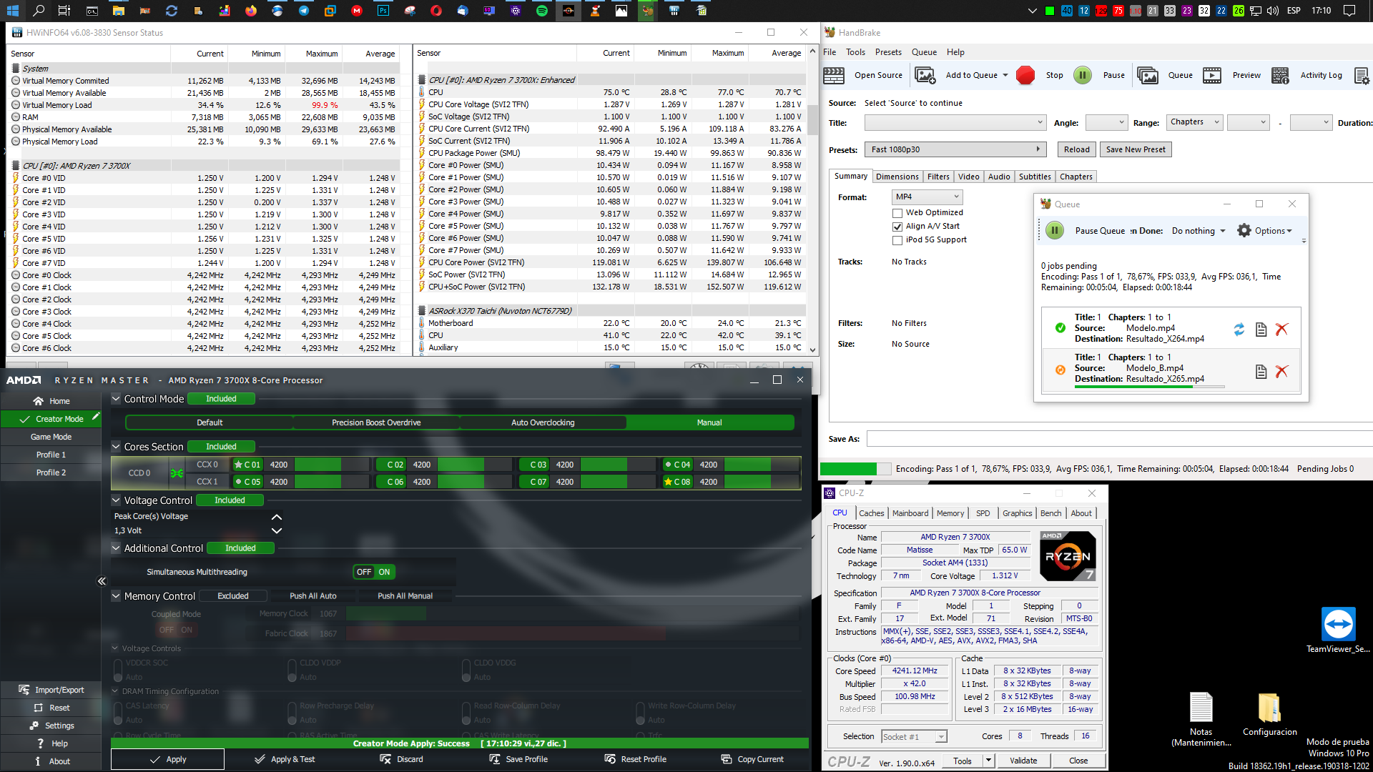
Task: Switch to CPU-Z Mainboard tab
Action: 910,513
